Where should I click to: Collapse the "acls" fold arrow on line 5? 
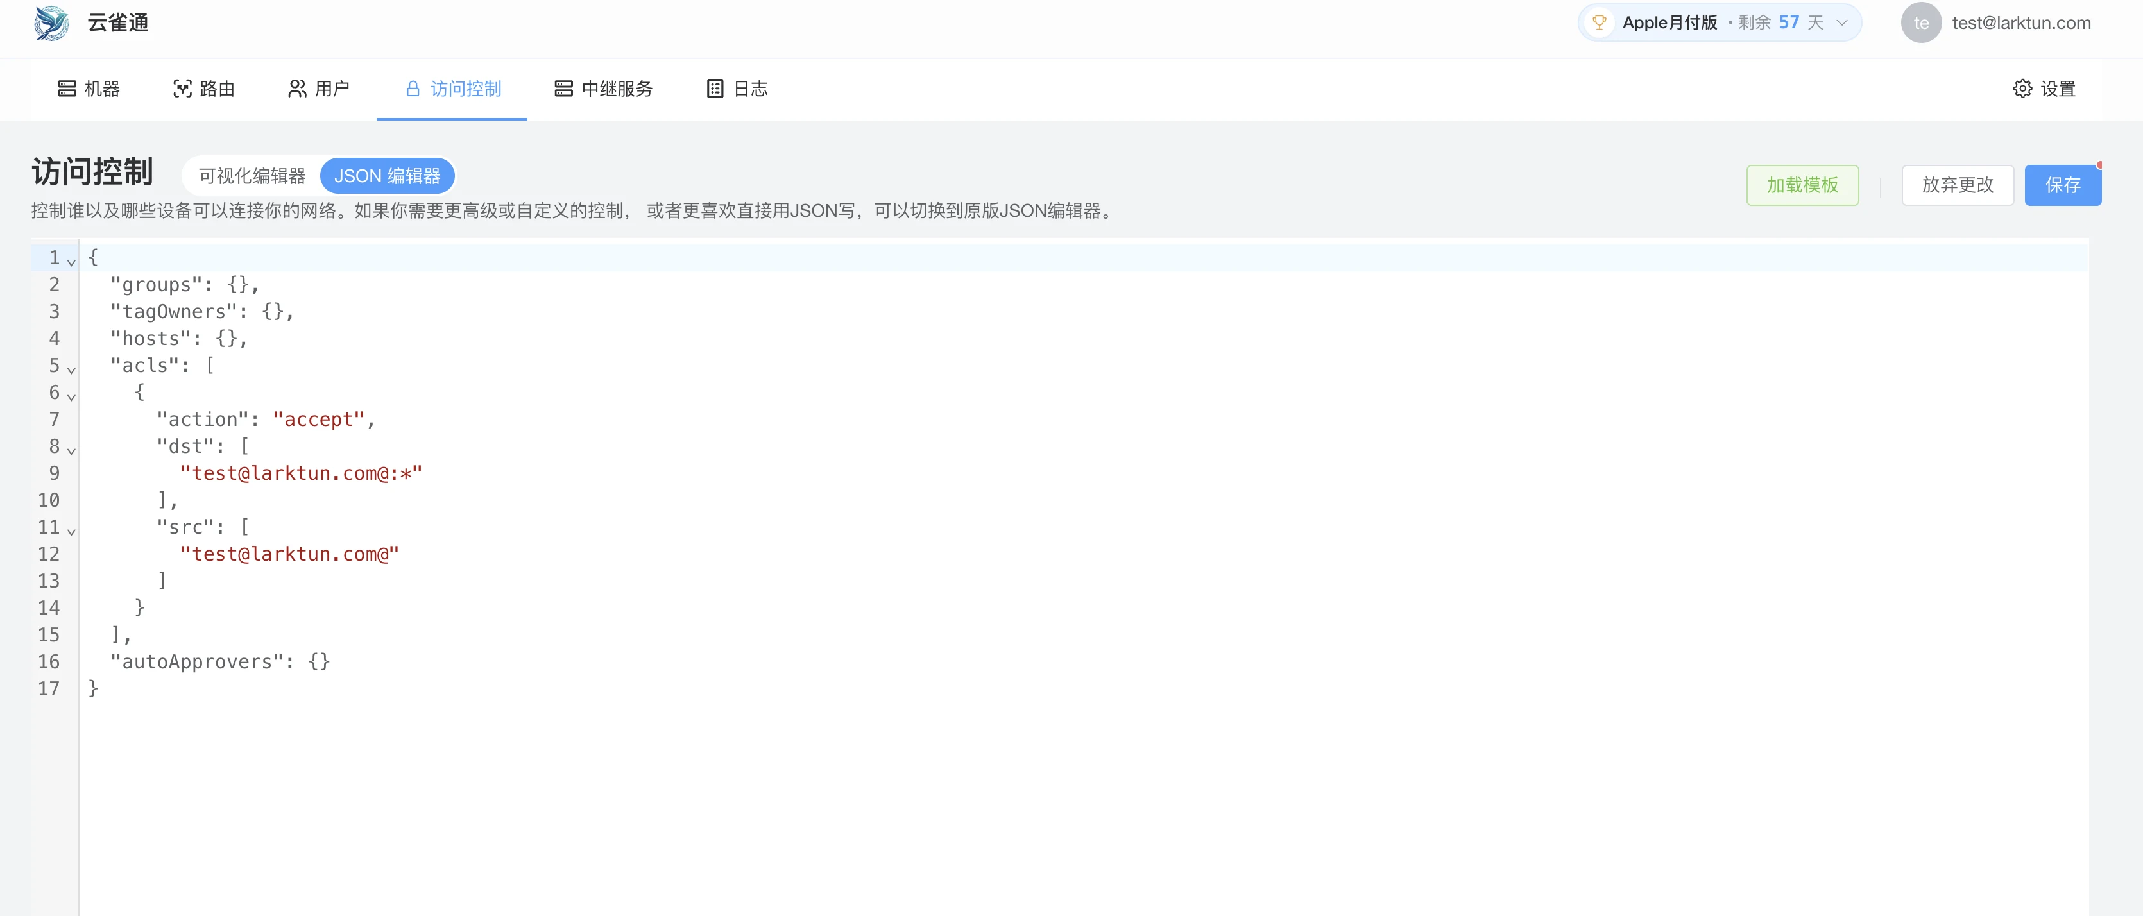coord(72,370)
